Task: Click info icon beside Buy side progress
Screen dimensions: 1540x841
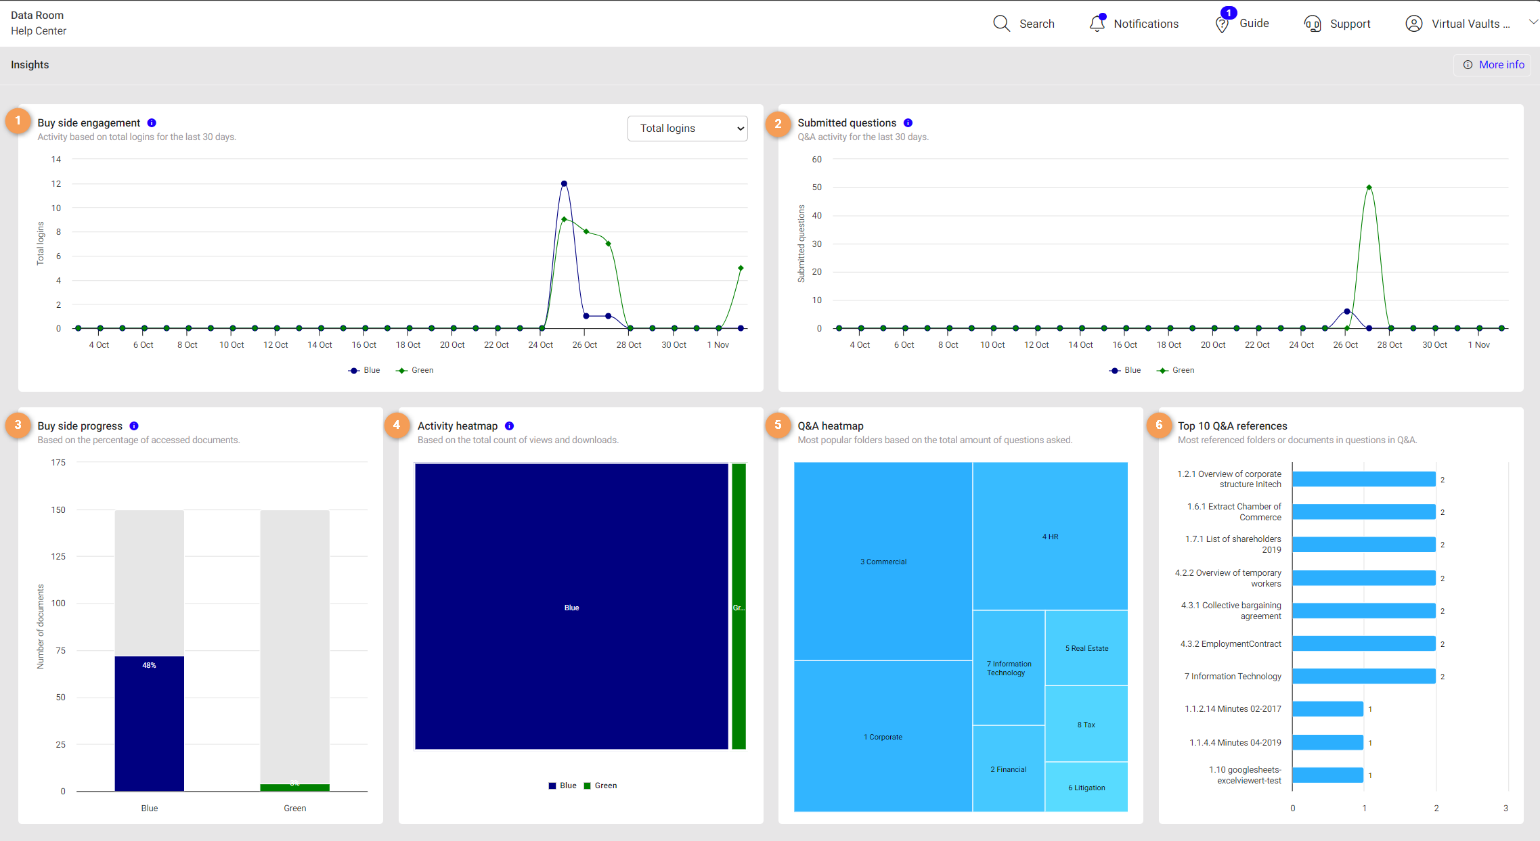Action: [x=134, y=426]
